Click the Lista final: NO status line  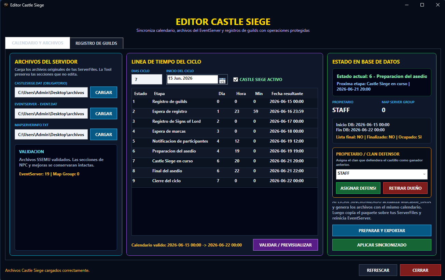[x=379, y=137]
